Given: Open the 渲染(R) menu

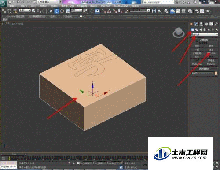Looking at the screenshot, I should coord(93,6).
